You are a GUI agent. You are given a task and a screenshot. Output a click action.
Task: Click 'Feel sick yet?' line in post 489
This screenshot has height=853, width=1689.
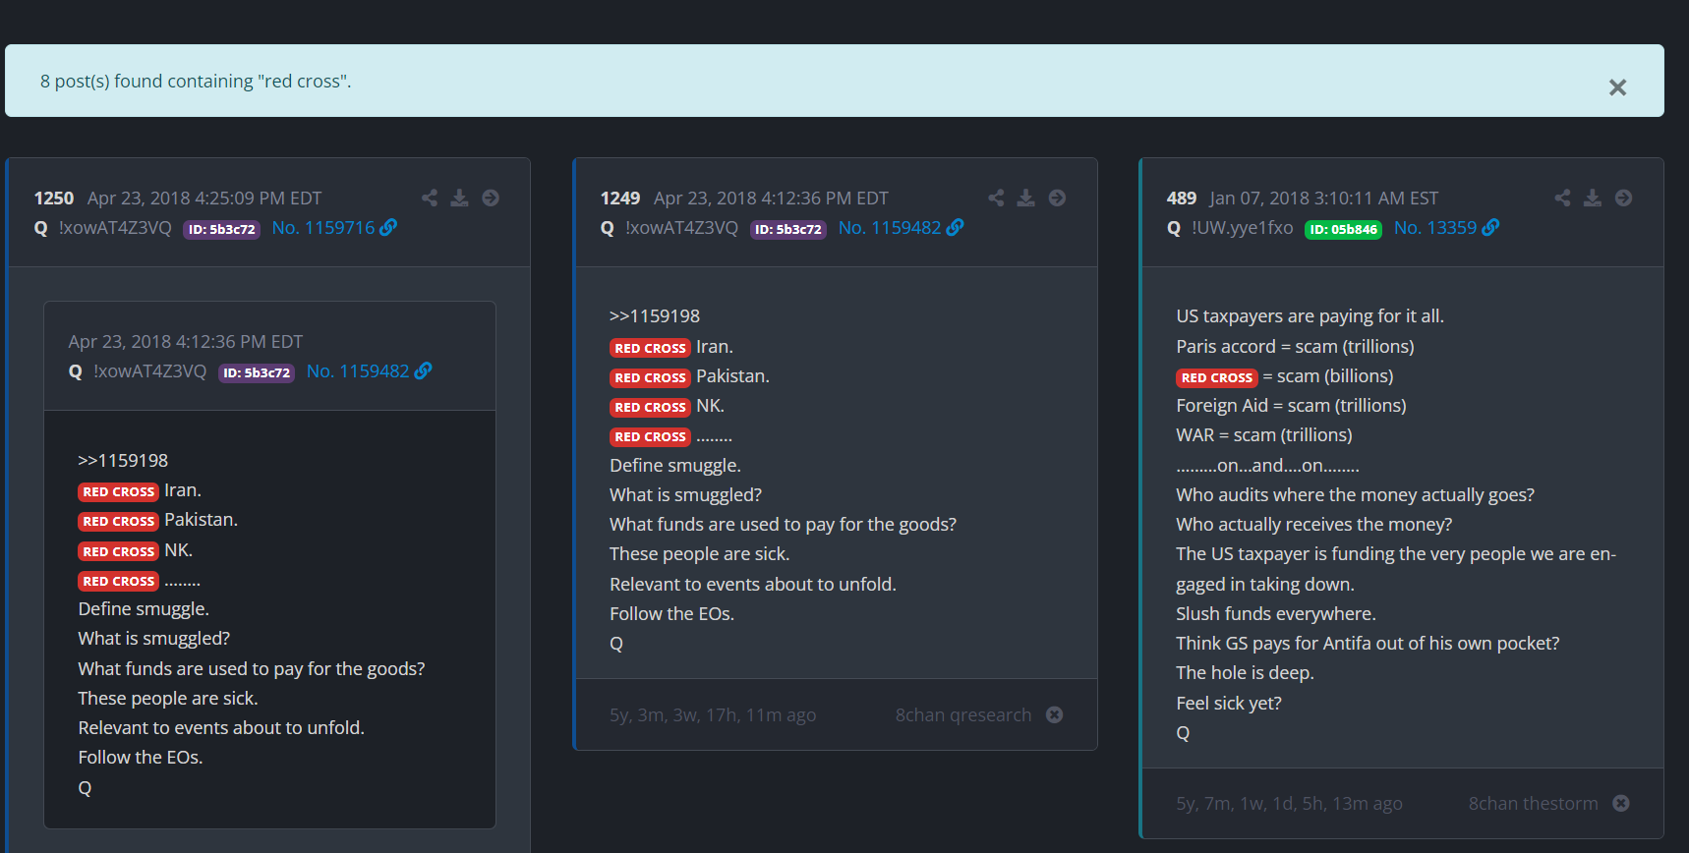[1229, 703]
